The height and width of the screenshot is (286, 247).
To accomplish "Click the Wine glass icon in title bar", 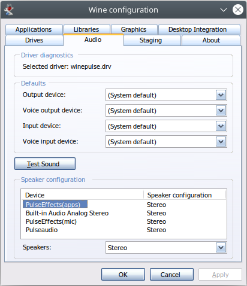I will click(x=9, y=10).
